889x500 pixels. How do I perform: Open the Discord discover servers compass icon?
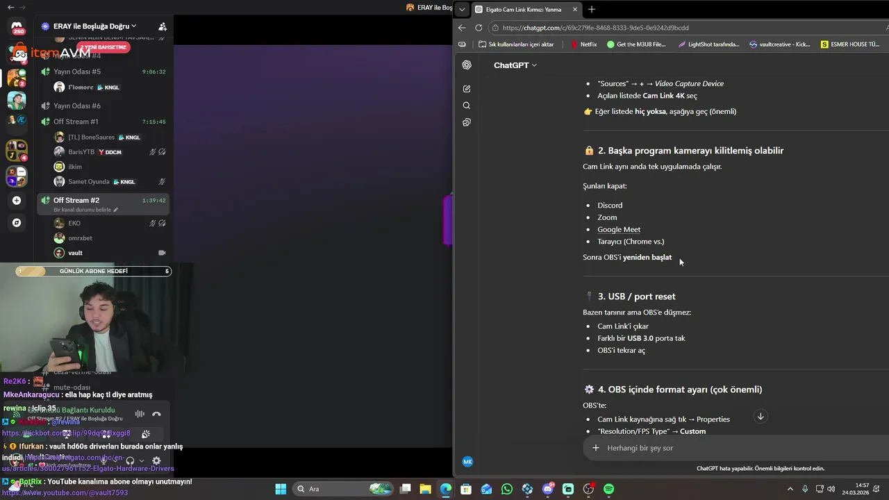click(17, 223)
